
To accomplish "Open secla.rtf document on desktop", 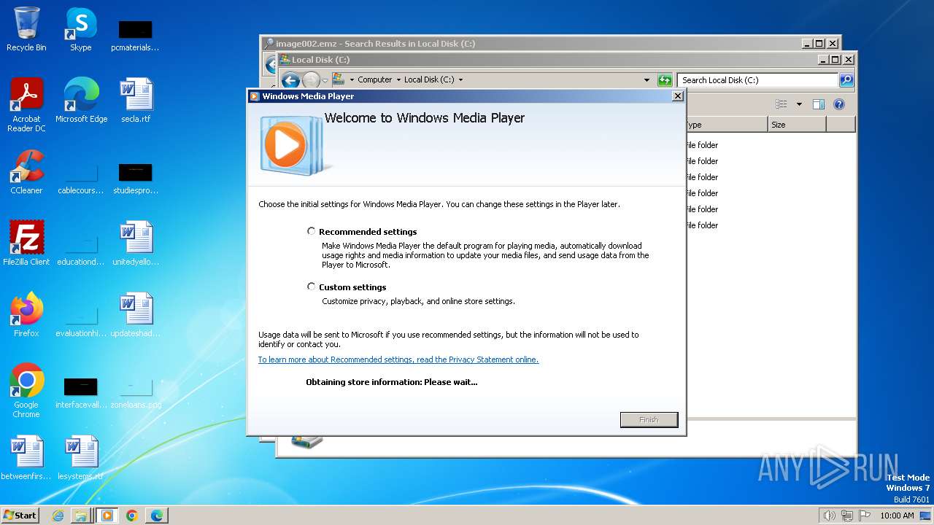I will 136,101.
